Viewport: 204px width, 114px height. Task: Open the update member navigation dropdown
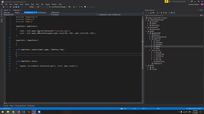click(120, 15)
